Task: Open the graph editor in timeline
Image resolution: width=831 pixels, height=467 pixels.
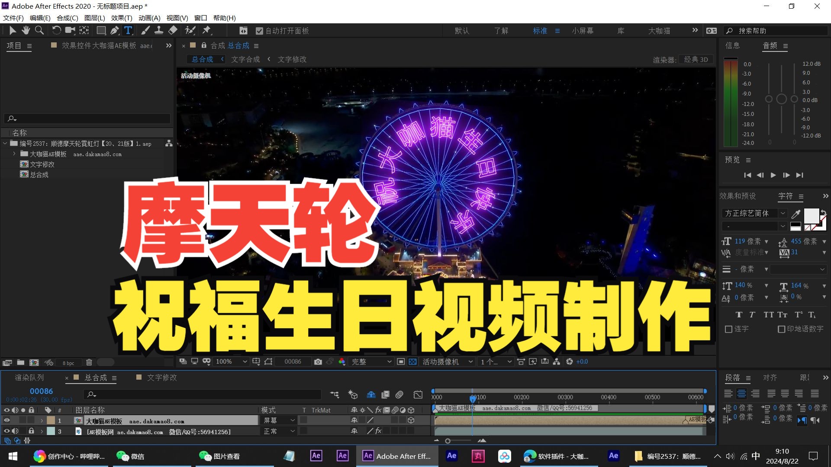Action: tap(418, 394)
